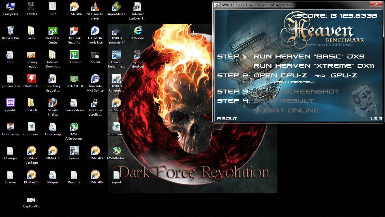Open the Plugins file icon

(53, 177)
